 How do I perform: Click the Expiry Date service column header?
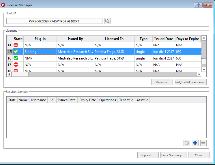[x=87, y=100]
